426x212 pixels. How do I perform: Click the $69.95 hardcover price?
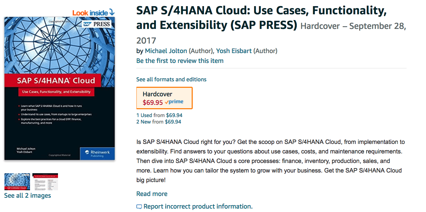tap(153, 102)
